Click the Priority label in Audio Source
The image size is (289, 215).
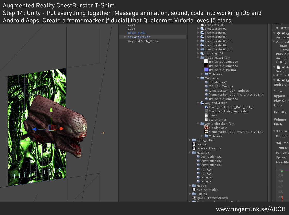point(280,112)
